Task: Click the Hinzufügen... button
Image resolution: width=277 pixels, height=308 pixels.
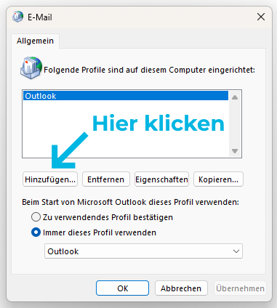Action: tap(50, 179)
